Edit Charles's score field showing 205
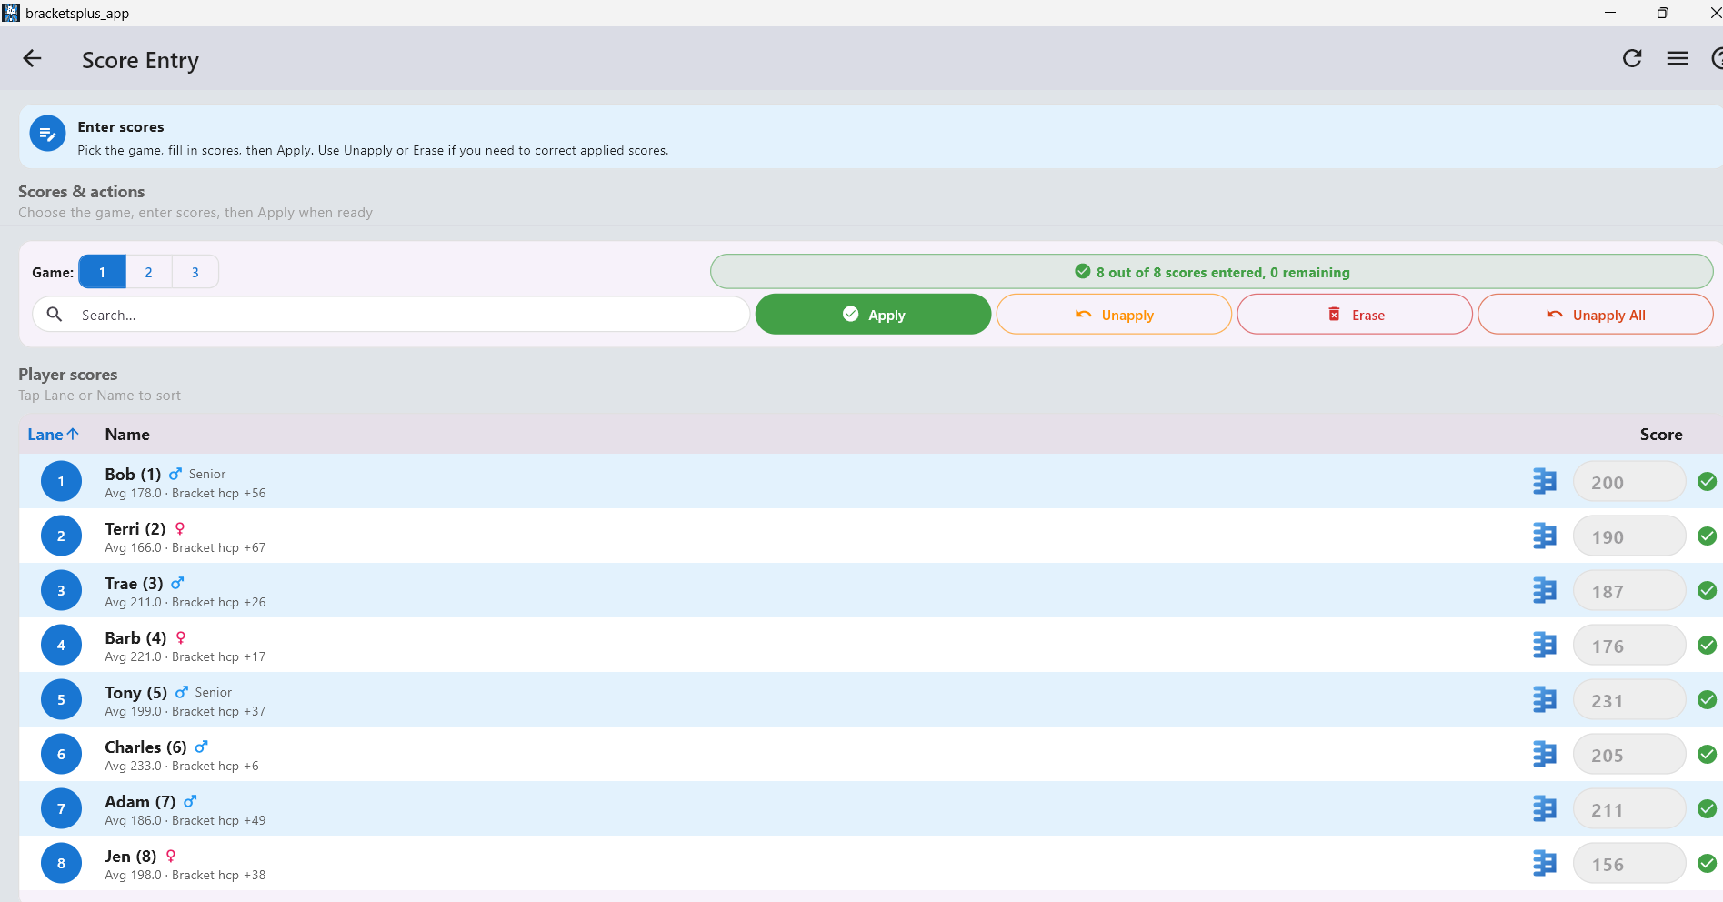The width and height of the screenshot is (1723, 902). 1629,755
